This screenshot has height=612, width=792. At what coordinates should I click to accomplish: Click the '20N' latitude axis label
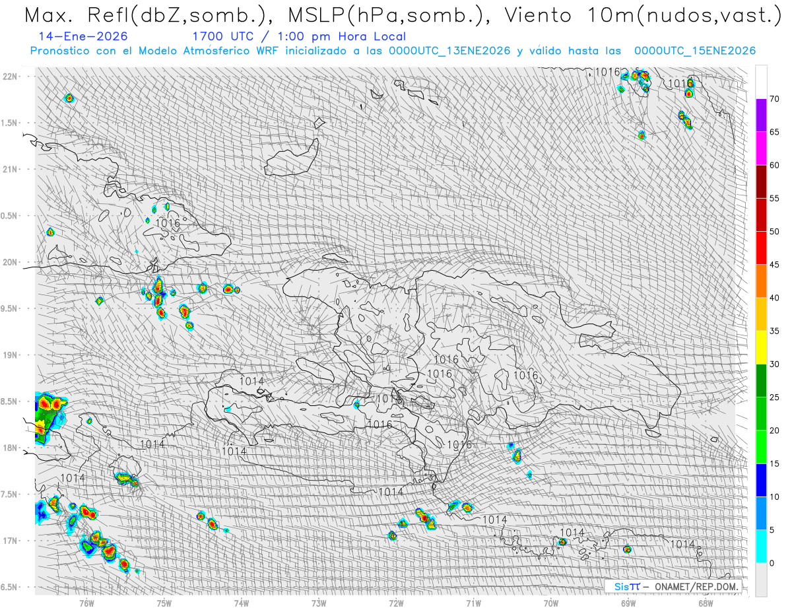pyautogui.click(x=11, y=262)
